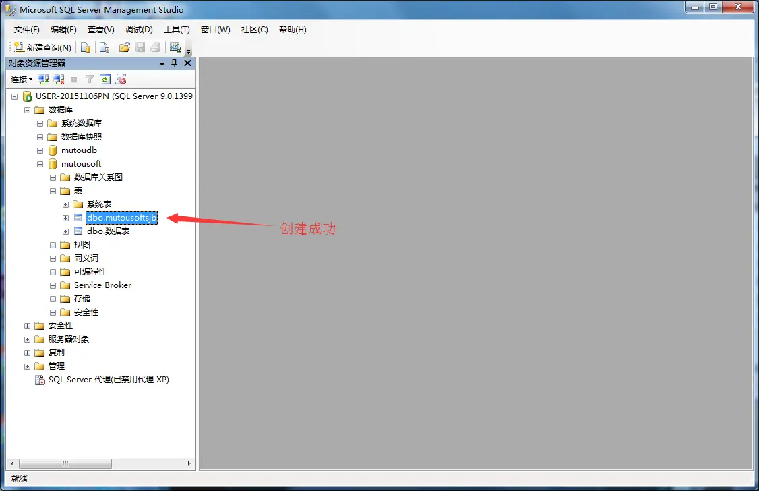Click the grayed-out save disk icon

click(140, 47)
